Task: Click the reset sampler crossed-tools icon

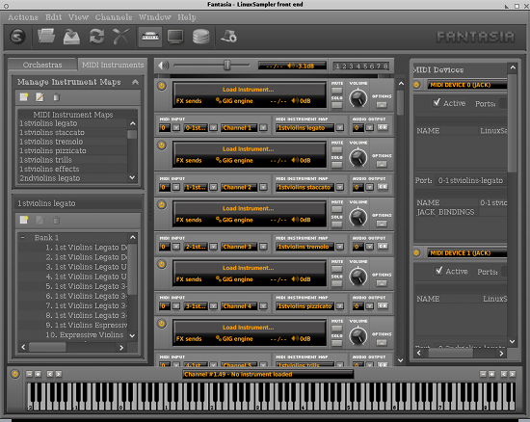Action: click(x=121, y=37)
